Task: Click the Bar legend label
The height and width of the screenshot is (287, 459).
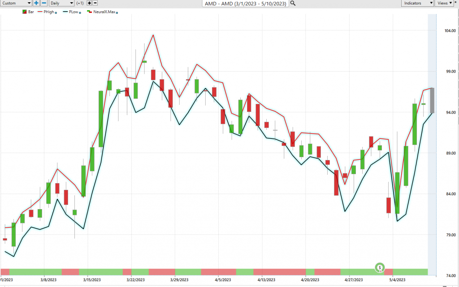Action: point(31,12)
